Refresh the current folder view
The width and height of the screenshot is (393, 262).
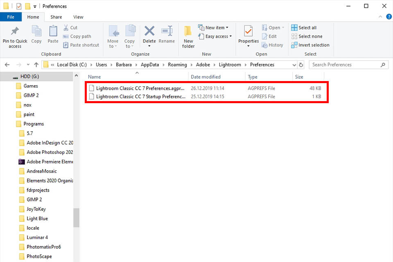pos(301,65)
